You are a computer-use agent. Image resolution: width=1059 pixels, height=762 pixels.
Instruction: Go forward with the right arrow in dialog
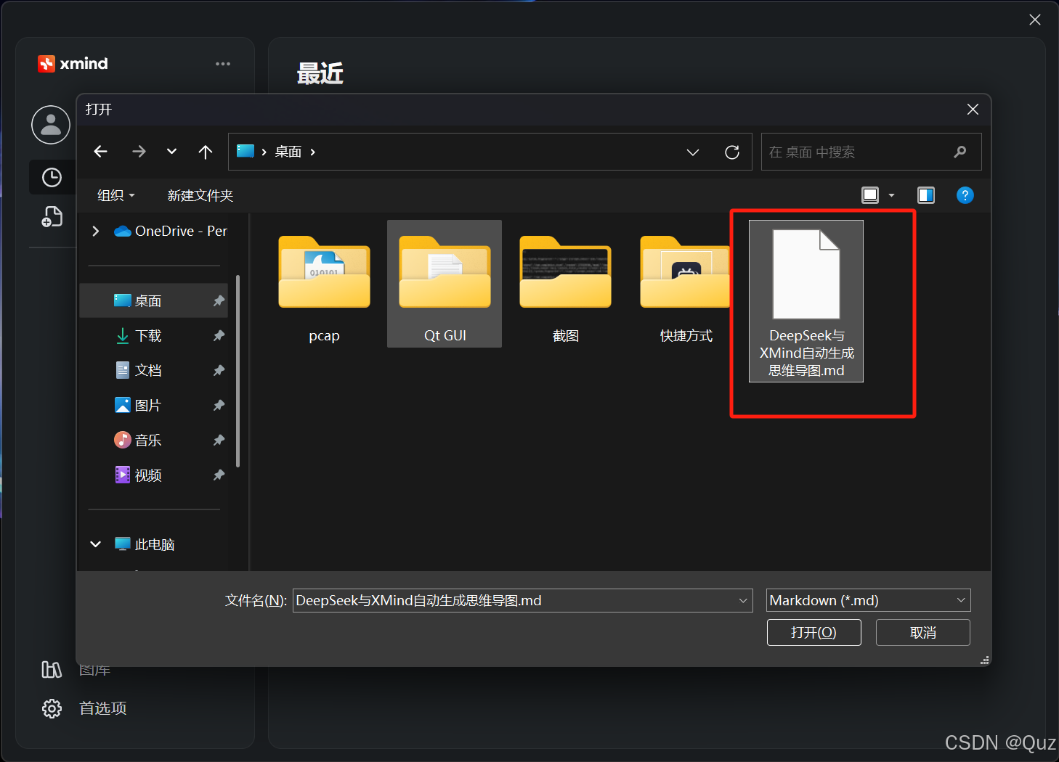pos(139,152)
